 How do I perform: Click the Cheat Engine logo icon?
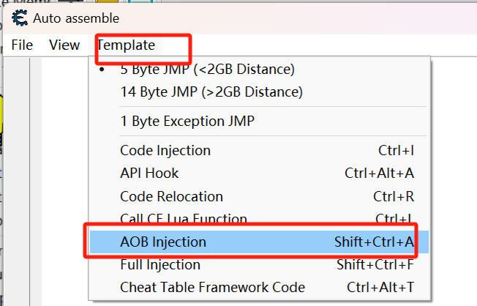(x=20, y=18)
